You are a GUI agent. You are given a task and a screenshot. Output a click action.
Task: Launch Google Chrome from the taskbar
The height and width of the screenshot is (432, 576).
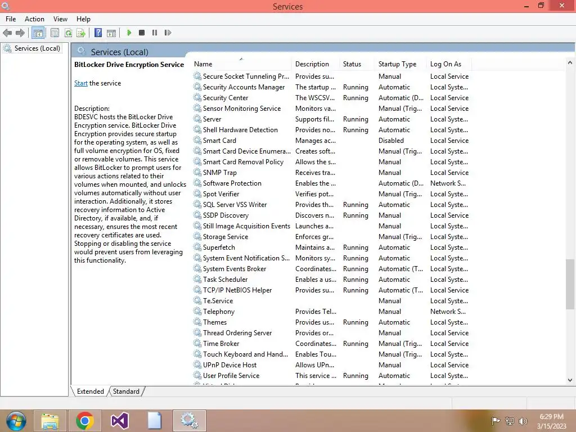click(x=85, y=421)
